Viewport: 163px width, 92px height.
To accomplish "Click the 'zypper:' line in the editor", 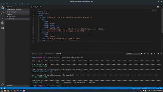I will [45, 33].
